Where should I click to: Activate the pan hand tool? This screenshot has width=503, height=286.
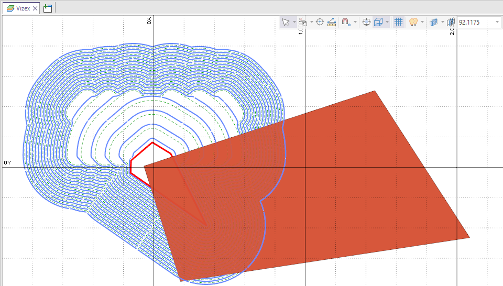click(303, 22)
